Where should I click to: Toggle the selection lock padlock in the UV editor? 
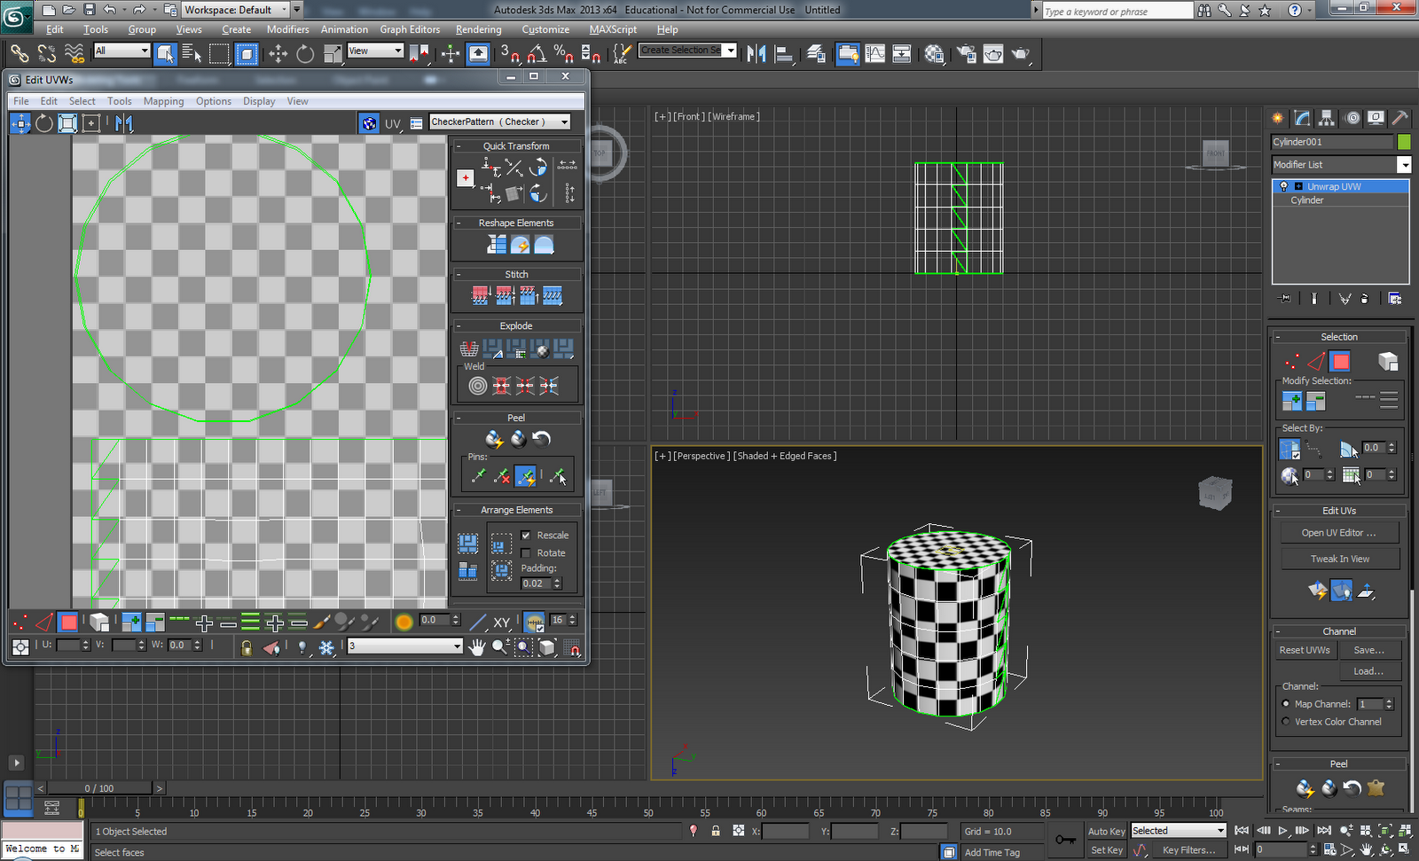[246, 646]
